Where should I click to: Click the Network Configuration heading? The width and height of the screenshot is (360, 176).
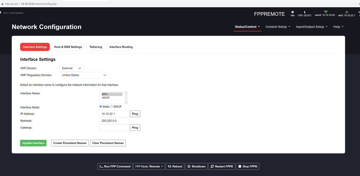(x=47, y=27)
